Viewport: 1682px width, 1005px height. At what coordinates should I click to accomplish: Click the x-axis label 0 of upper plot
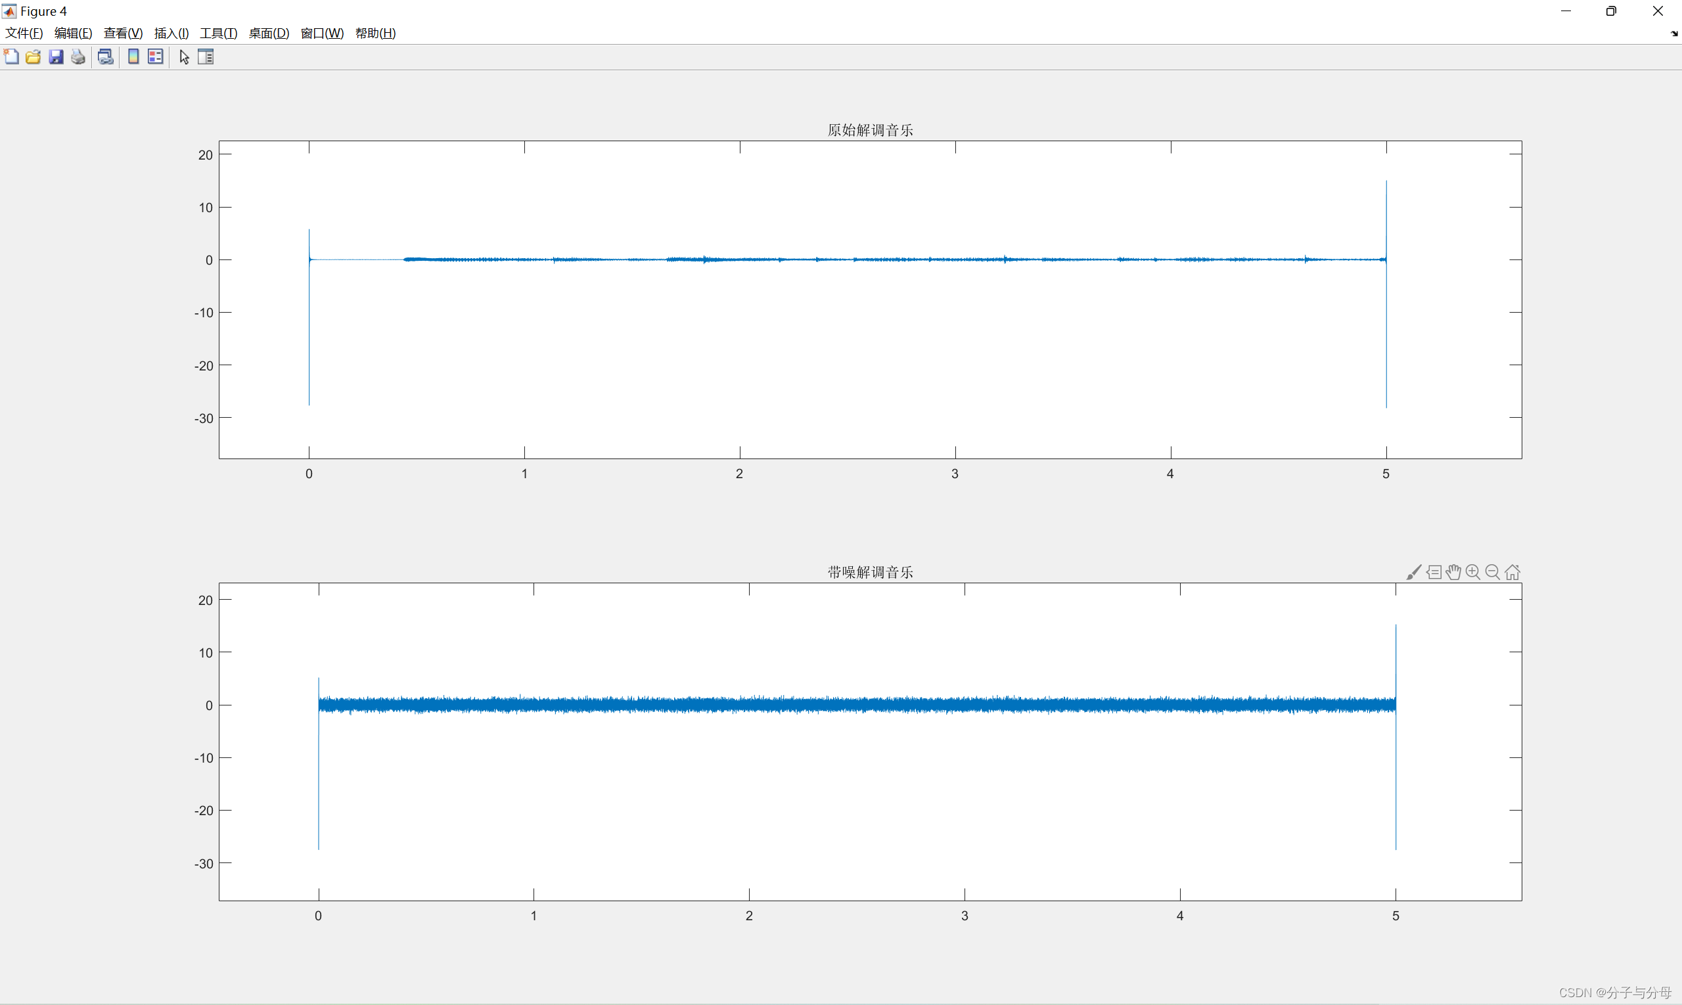[x=309, y=474]
